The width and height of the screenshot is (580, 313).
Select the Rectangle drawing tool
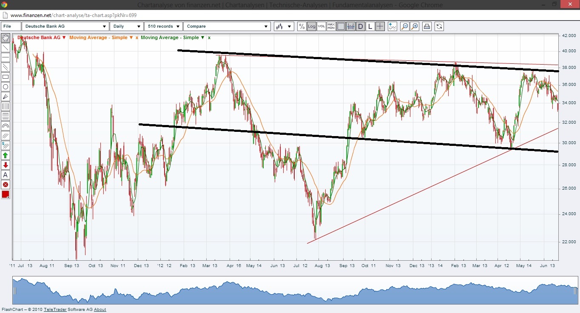[x=6, y=77]
